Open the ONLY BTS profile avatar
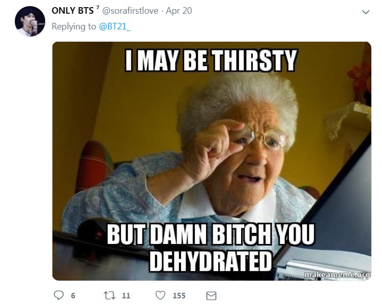The width and height of the screenshot is (382, 305). click(x=30, y=21)
